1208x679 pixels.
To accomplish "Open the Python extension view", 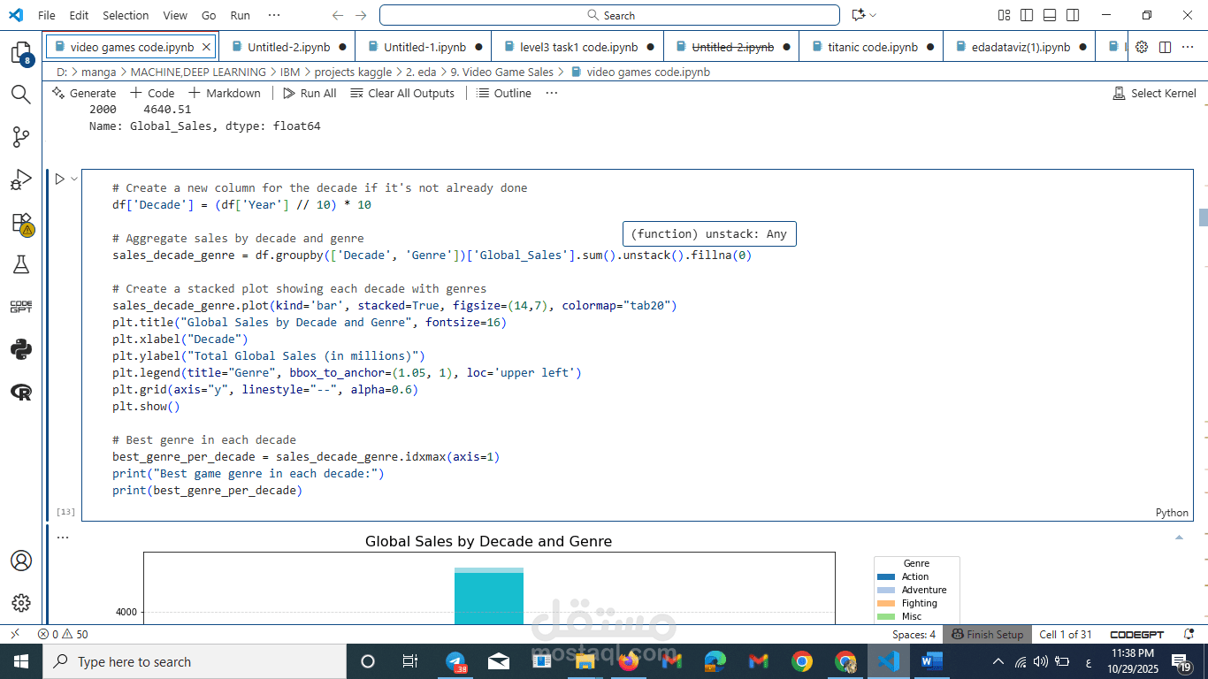I will tap(21, 349).
